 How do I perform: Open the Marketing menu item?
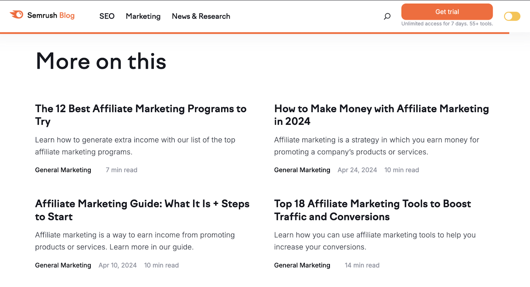[x=143, y=16]
